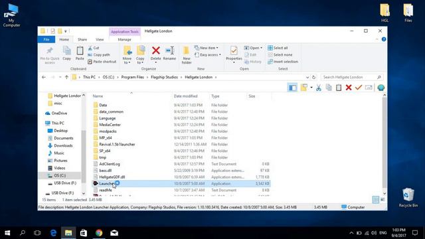Click the Copy path command

99,54
